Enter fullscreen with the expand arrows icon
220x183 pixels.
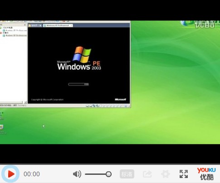(x=184, y=174)
